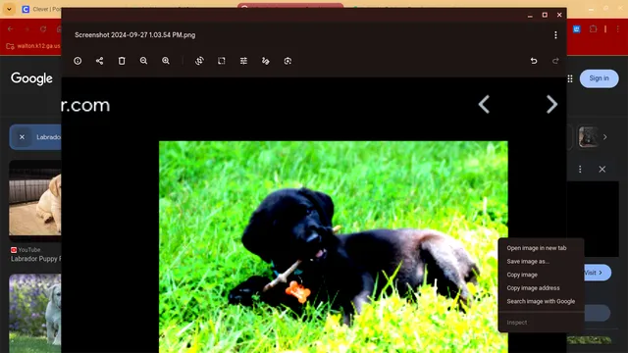628x353 pixels.
Task: Open browser extensions puzzle icon
Action: 593,29
